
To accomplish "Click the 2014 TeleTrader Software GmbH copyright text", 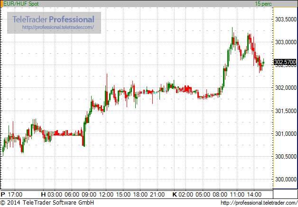I will (47, 203).
